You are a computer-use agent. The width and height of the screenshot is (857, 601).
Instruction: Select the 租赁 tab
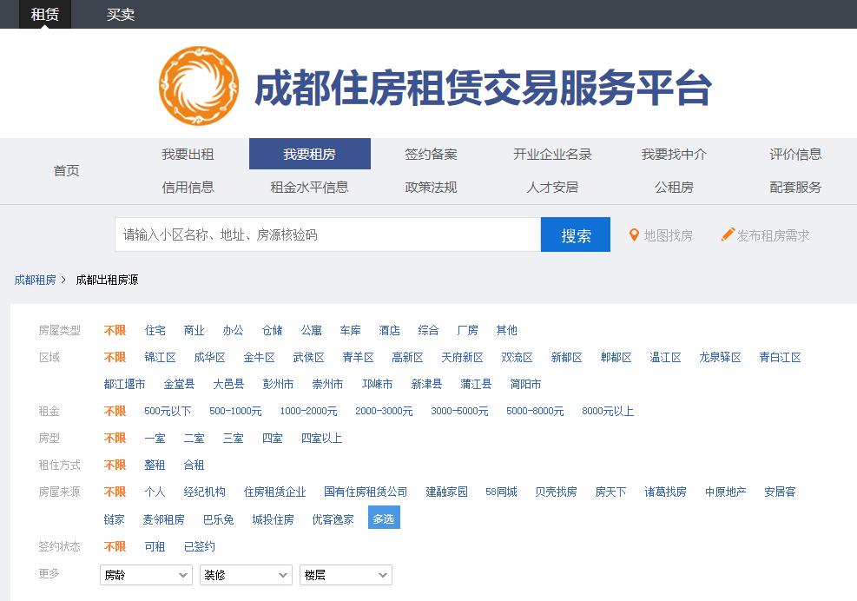point(43,15)
